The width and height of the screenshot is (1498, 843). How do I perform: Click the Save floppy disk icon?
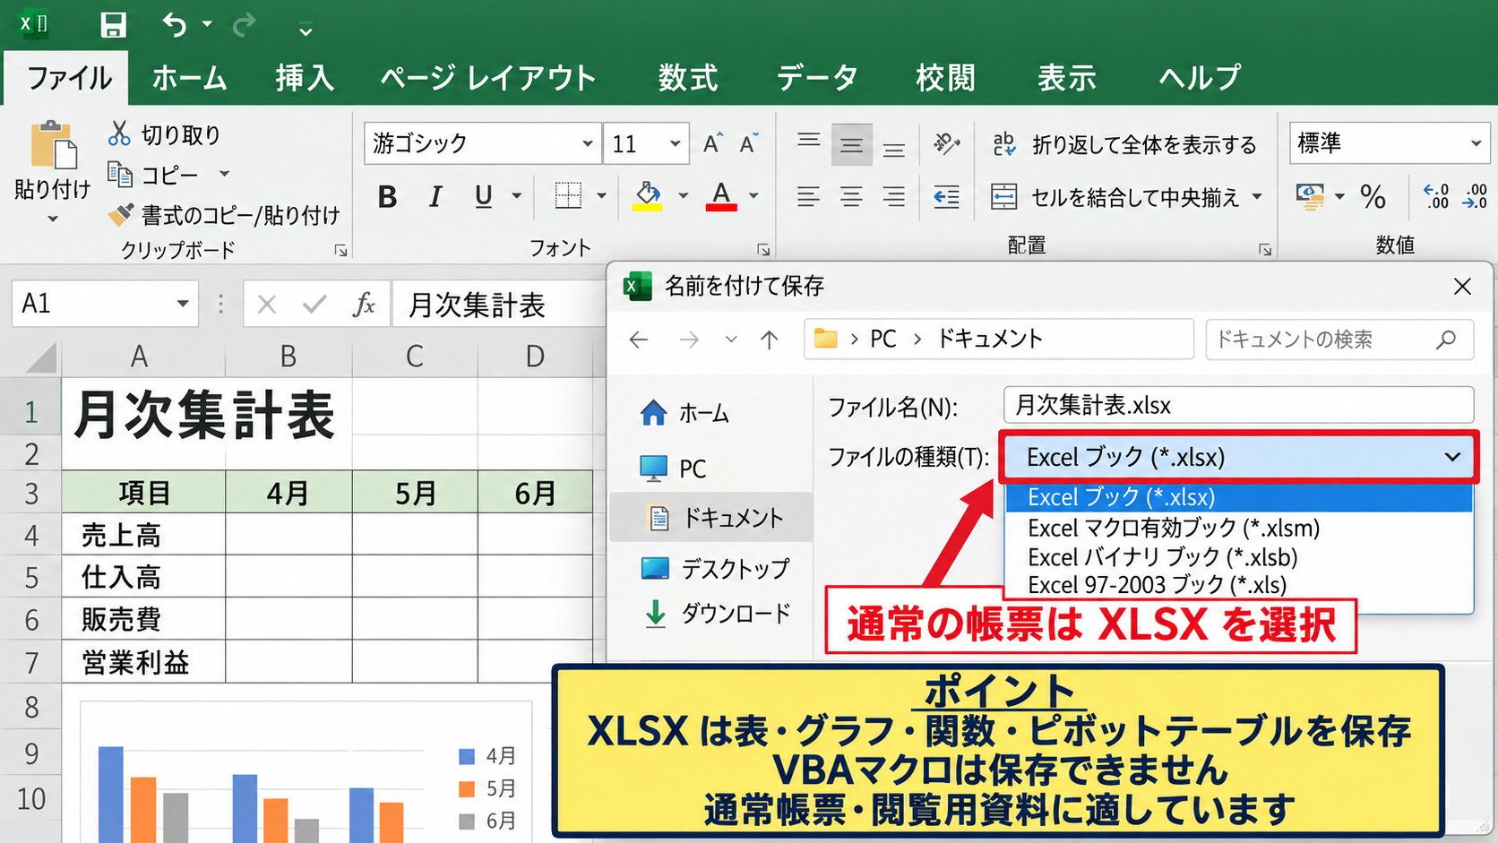[113, 24]
